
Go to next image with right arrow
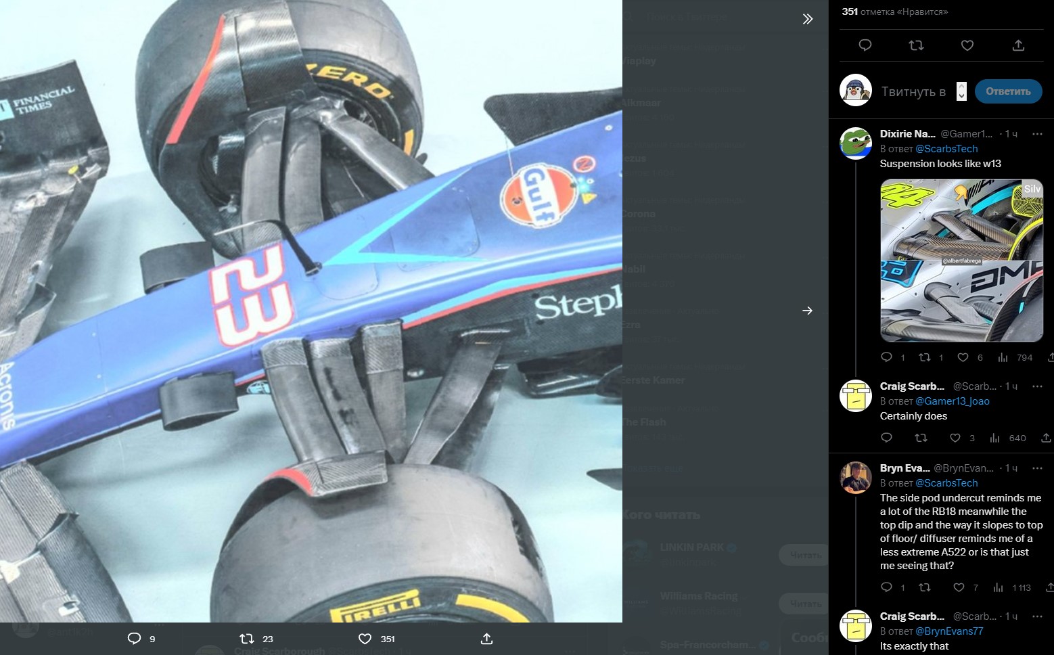pos(807,311)
